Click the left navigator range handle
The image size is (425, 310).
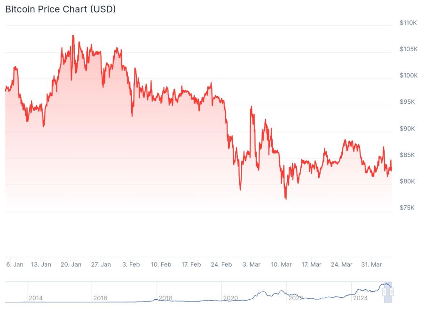click(x=384, y=292)
